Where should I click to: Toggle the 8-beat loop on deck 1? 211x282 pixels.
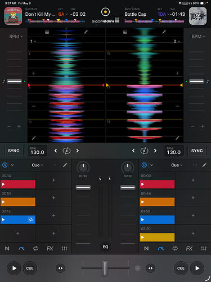pos(66,151)
